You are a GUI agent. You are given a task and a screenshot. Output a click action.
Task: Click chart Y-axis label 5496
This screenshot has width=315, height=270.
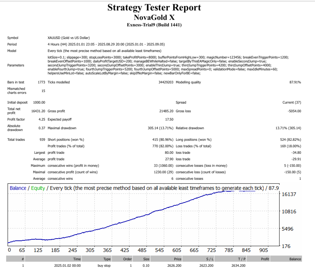(288, 229)
